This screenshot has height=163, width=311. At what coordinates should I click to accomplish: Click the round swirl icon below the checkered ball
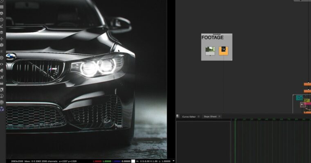tap(2, 96)
